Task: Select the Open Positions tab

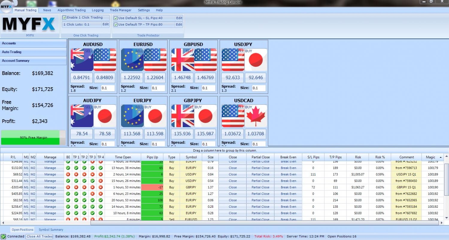Action: pyautogui.click(x=22, y=230)
